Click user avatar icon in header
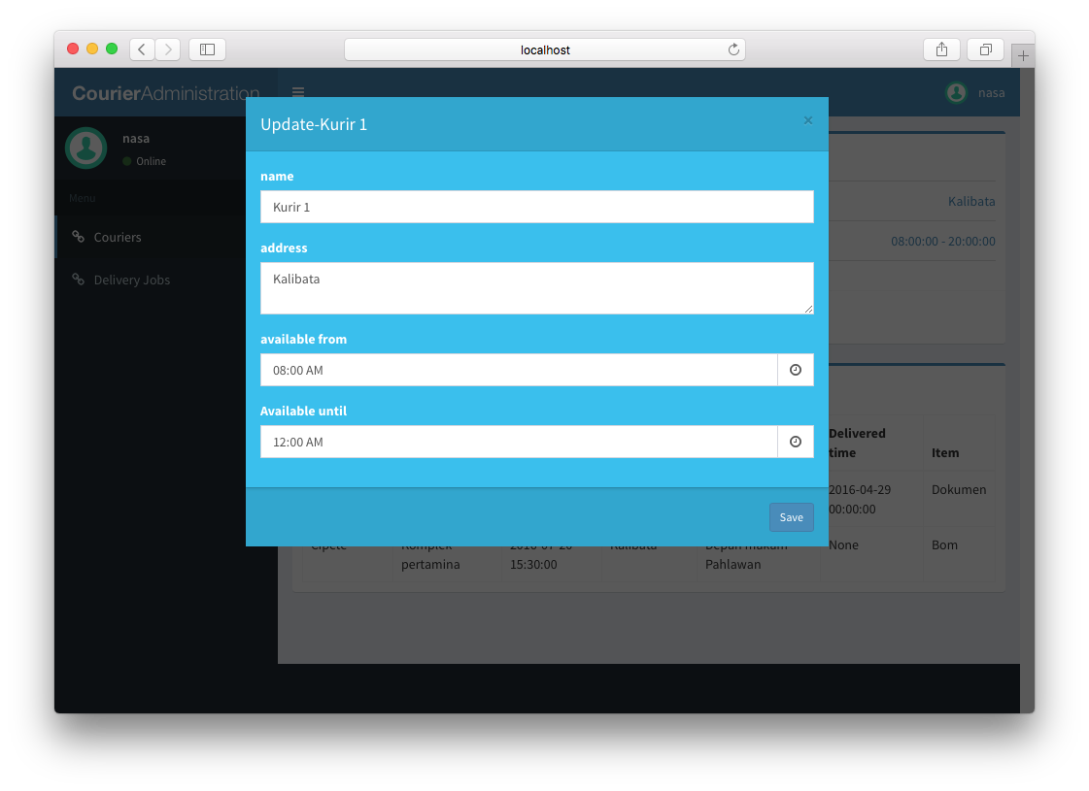Viewport: 1089px width, 791px height. [x=956, y=93]
